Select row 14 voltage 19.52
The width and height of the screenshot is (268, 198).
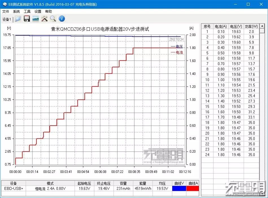pyautogui.click(x=236, y=101)
